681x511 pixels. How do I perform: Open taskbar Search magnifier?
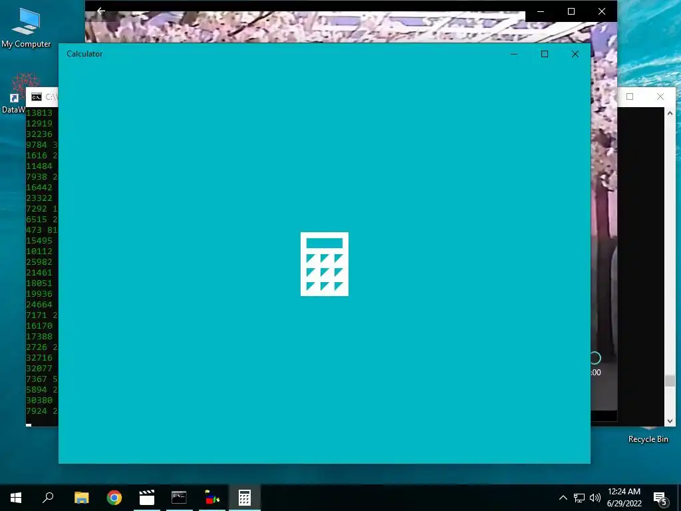click(48, 498)
